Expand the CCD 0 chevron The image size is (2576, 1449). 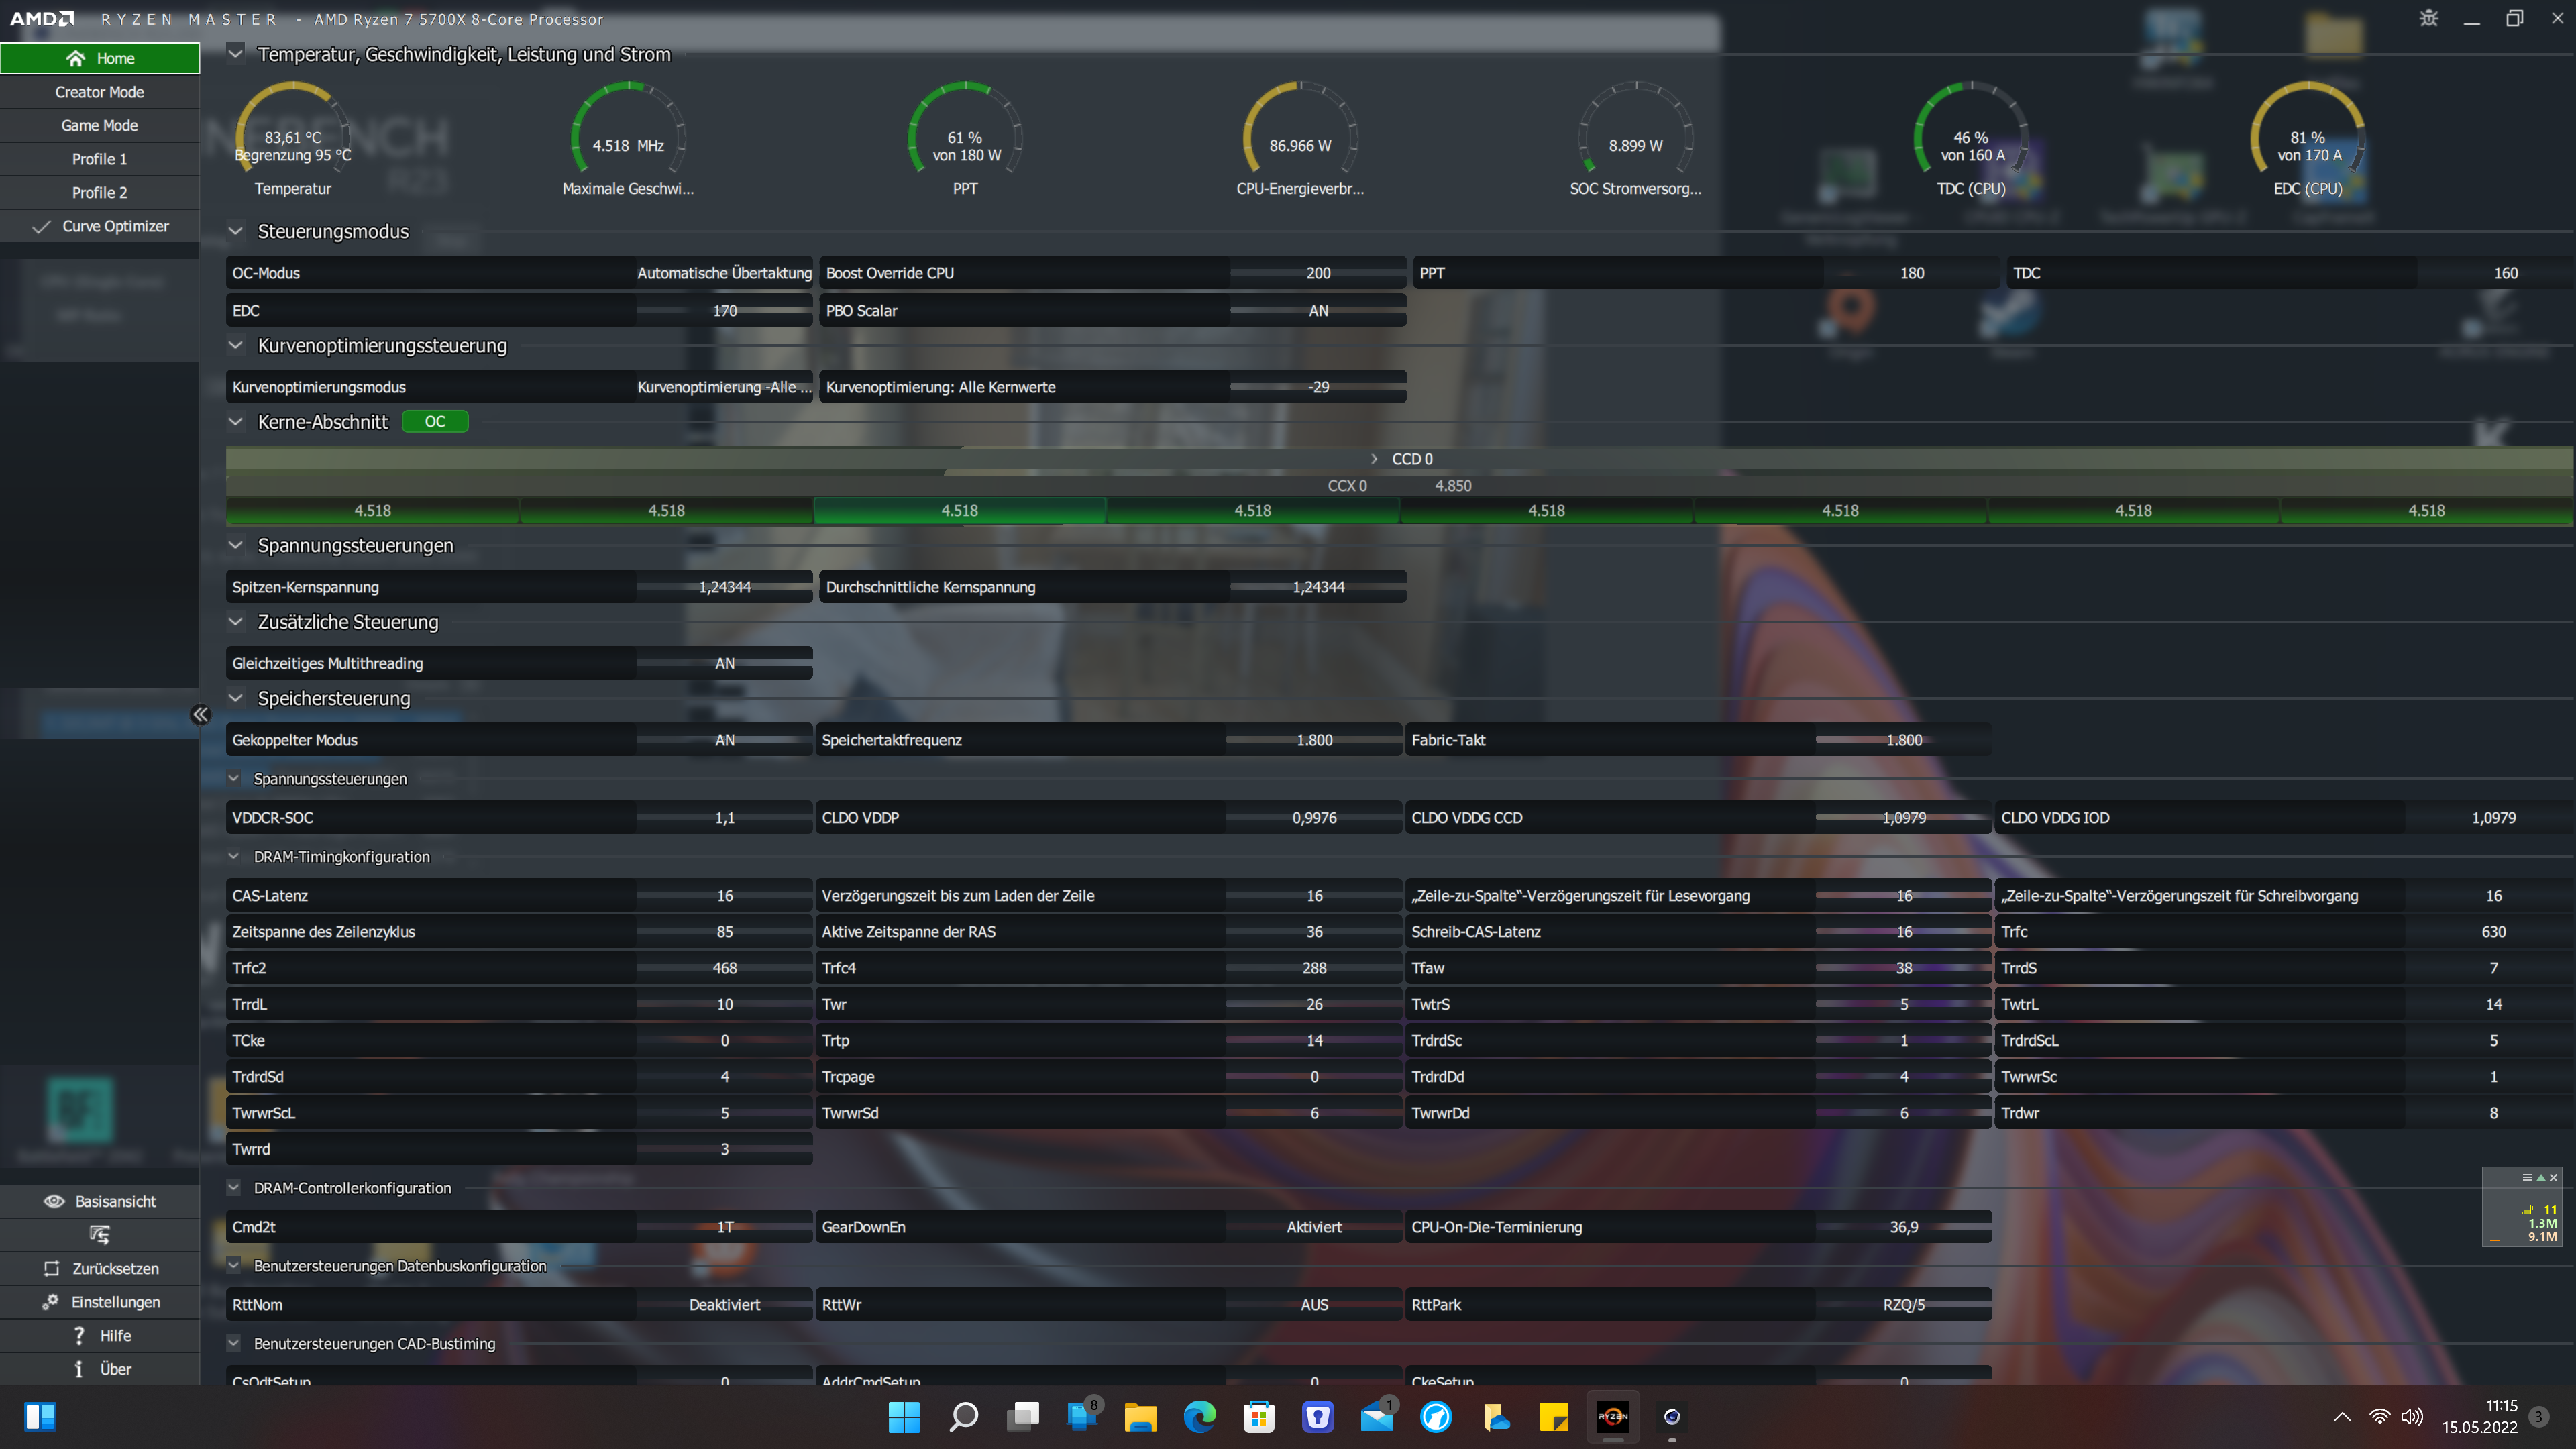[1374, 458]
